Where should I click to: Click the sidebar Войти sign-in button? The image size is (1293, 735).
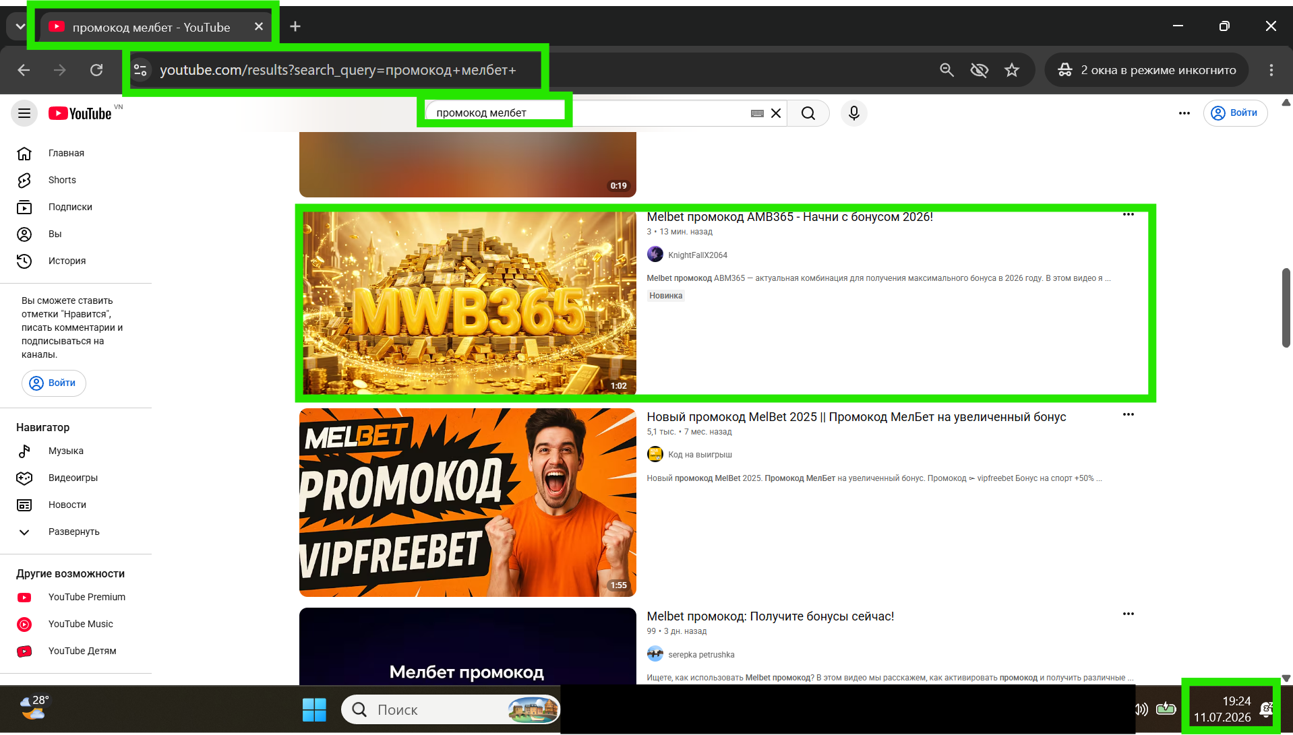(x=54, y=383)
